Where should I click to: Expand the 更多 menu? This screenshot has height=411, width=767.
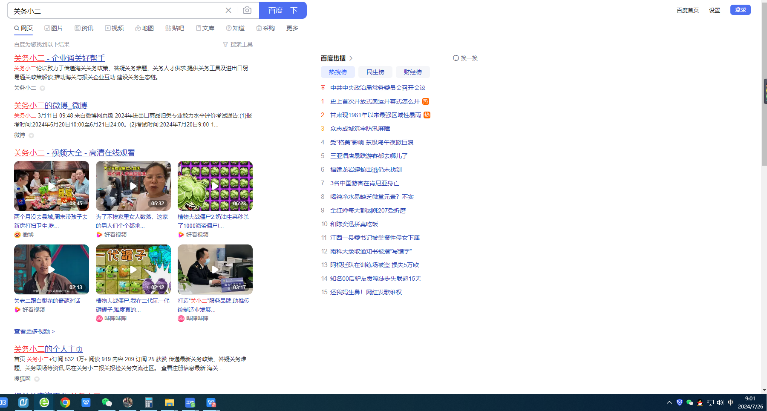tap(292, 28)
